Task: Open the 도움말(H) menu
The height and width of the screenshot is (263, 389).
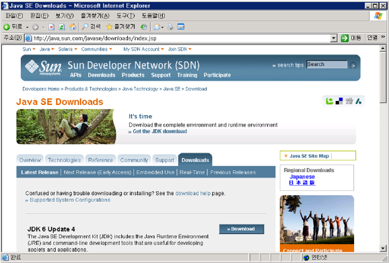Action: pos(153,16)
